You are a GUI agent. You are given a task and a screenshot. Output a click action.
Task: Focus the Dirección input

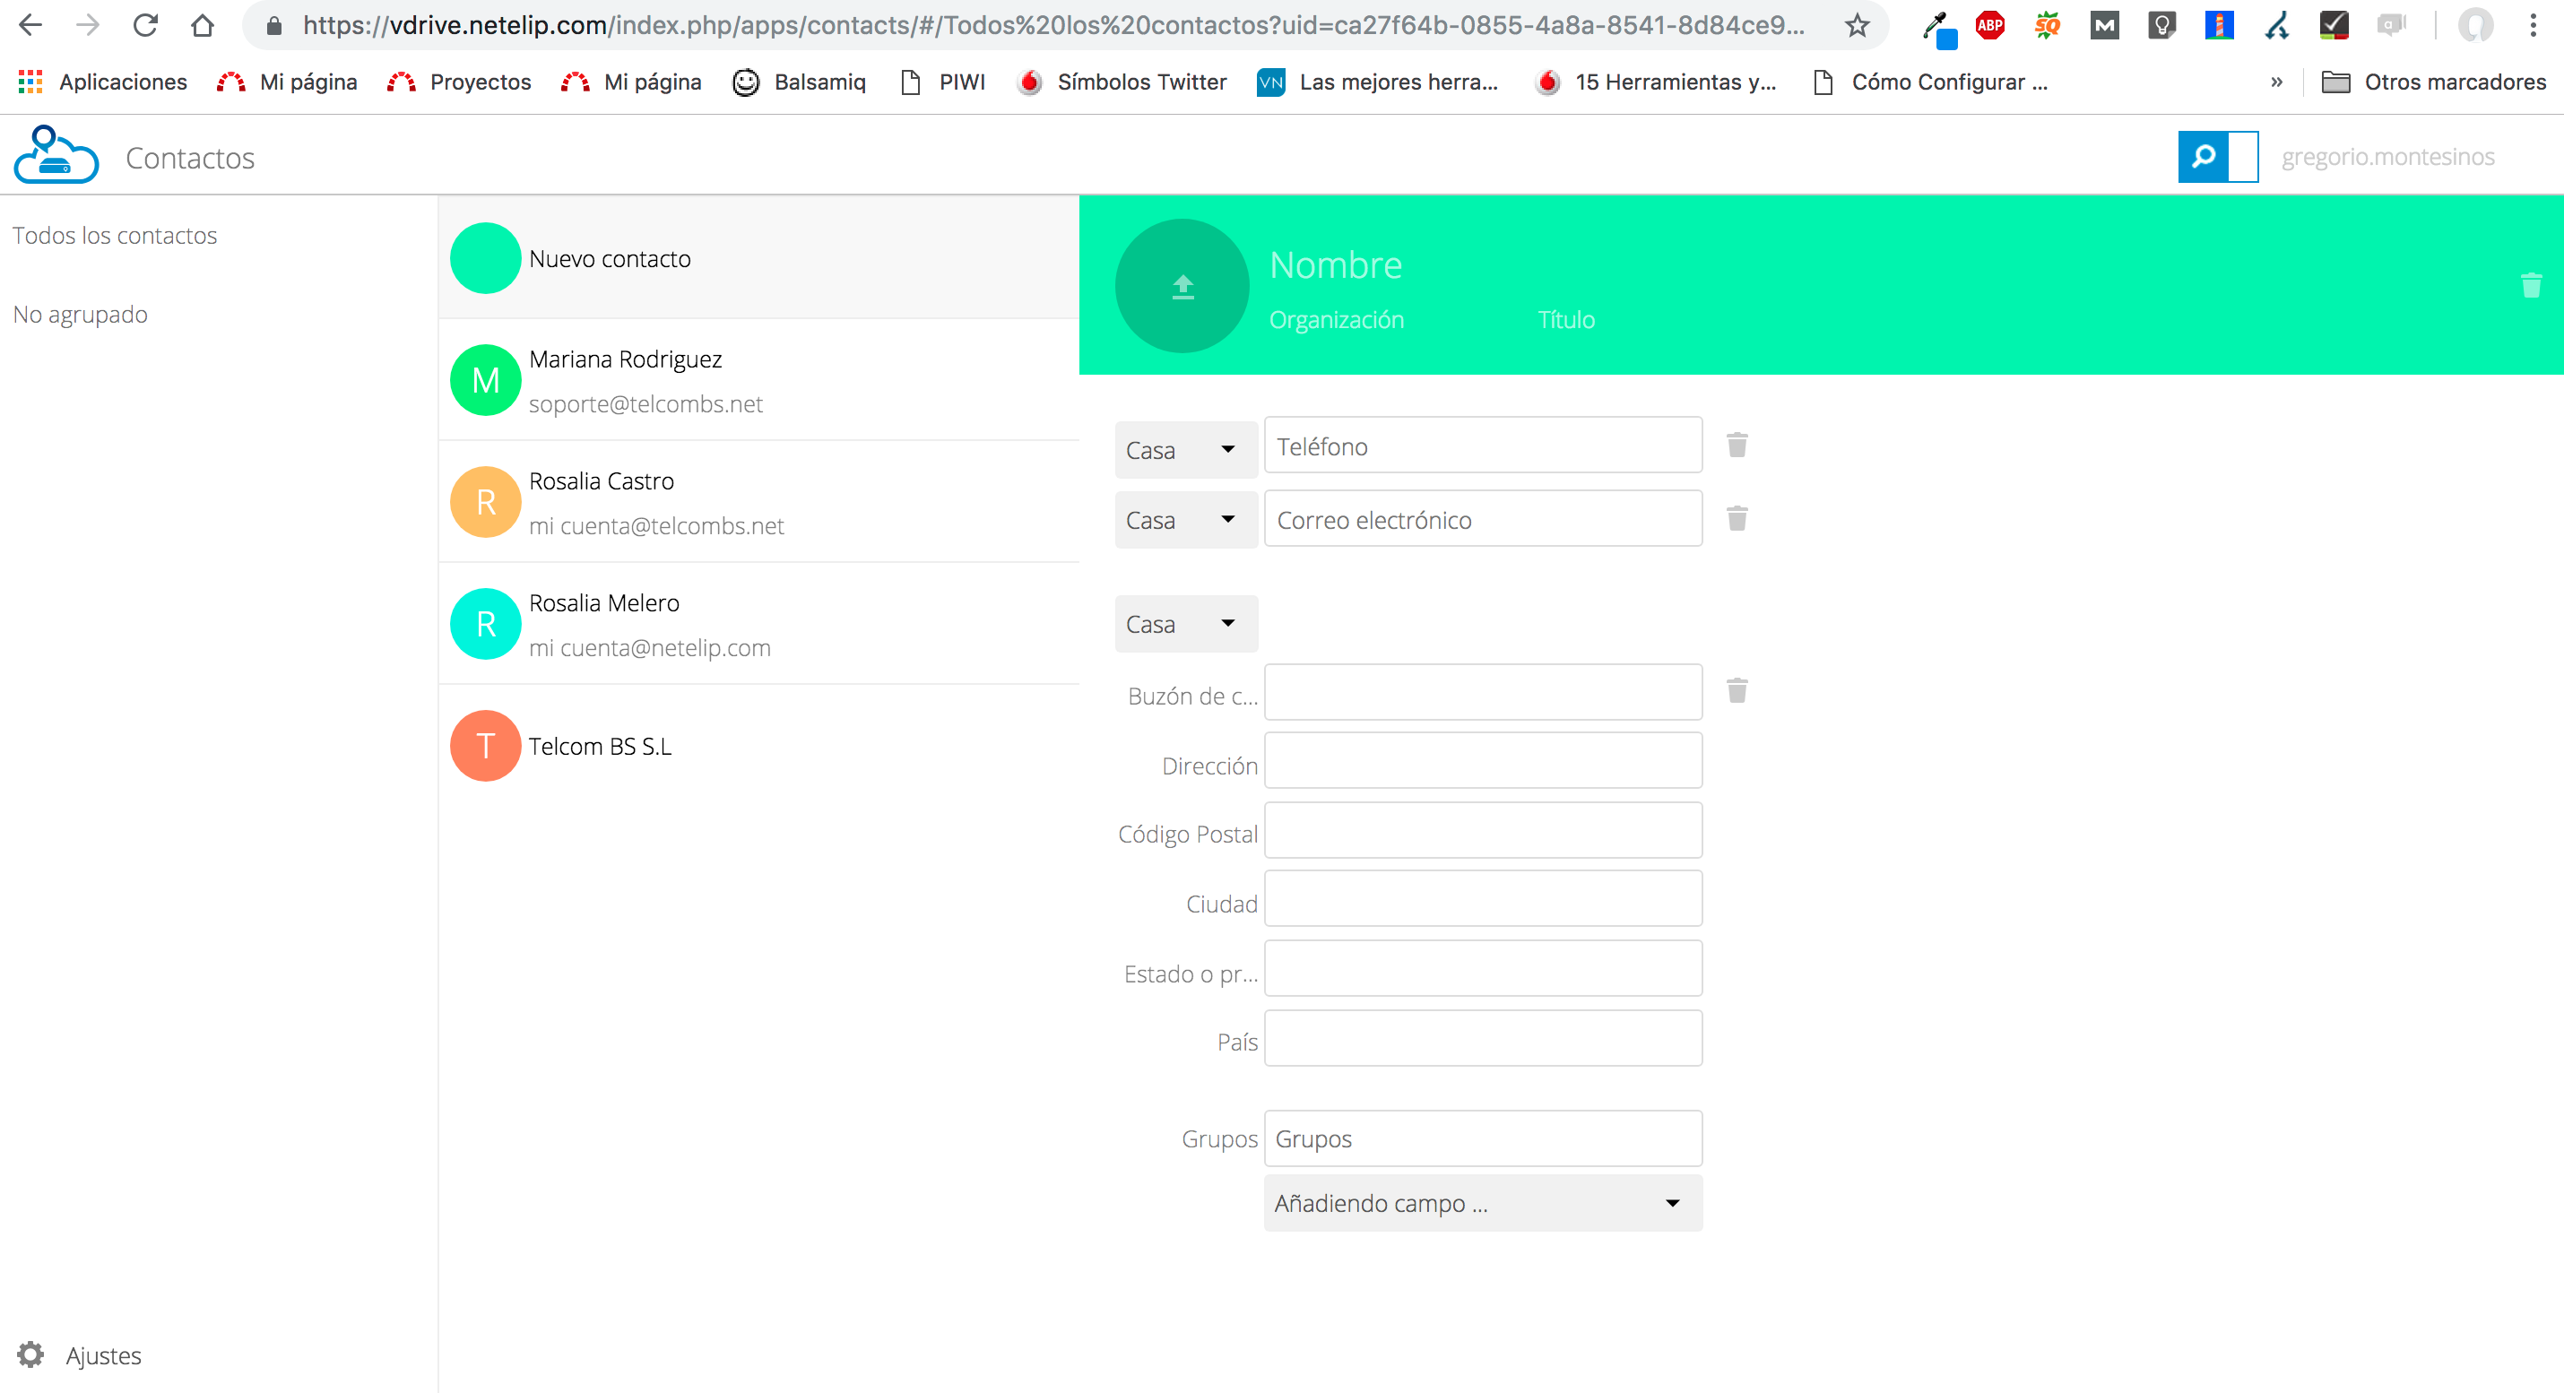(x=1483, y=761)
